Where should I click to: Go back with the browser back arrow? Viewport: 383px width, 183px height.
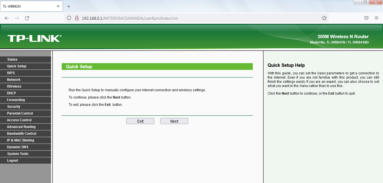click(7, 18)
